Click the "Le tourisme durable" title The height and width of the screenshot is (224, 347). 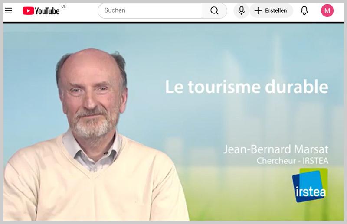[x=246, y=87]
